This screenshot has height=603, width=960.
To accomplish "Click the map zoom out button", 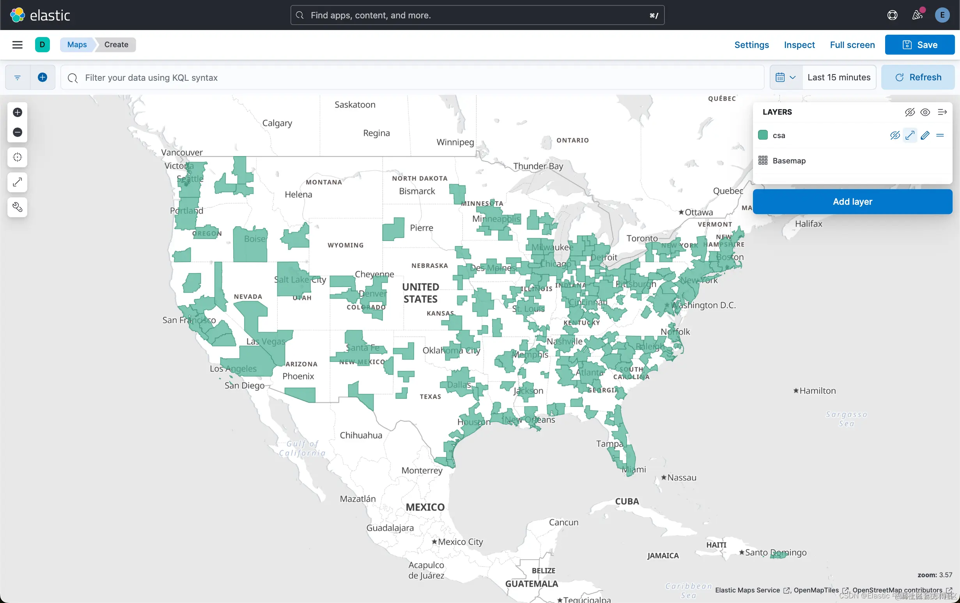I will coord(17,132).
